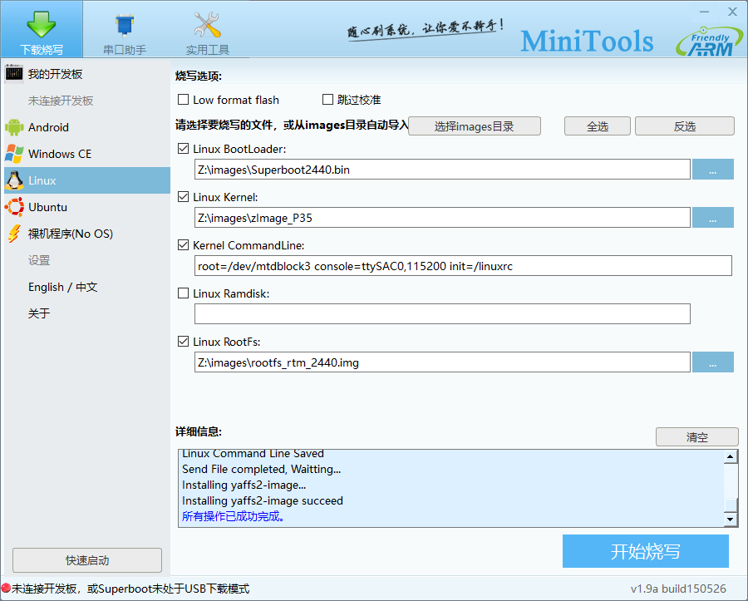Edit the Linux RootFs path field
This screenshot has height=601, width=748.
click(442, 362)
